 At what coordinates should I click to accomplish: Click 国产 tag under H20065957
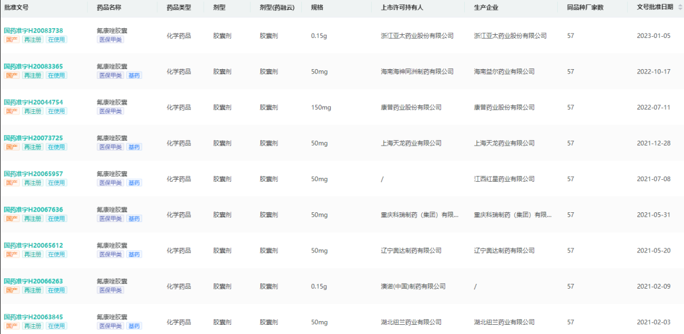click(12, 183)
